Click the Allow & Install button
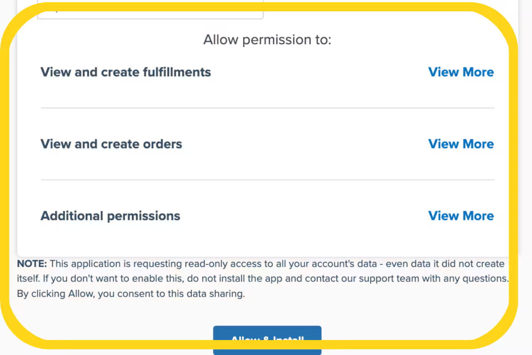The width and height of the screenshot is (532, 355). [x=267, y=339]
